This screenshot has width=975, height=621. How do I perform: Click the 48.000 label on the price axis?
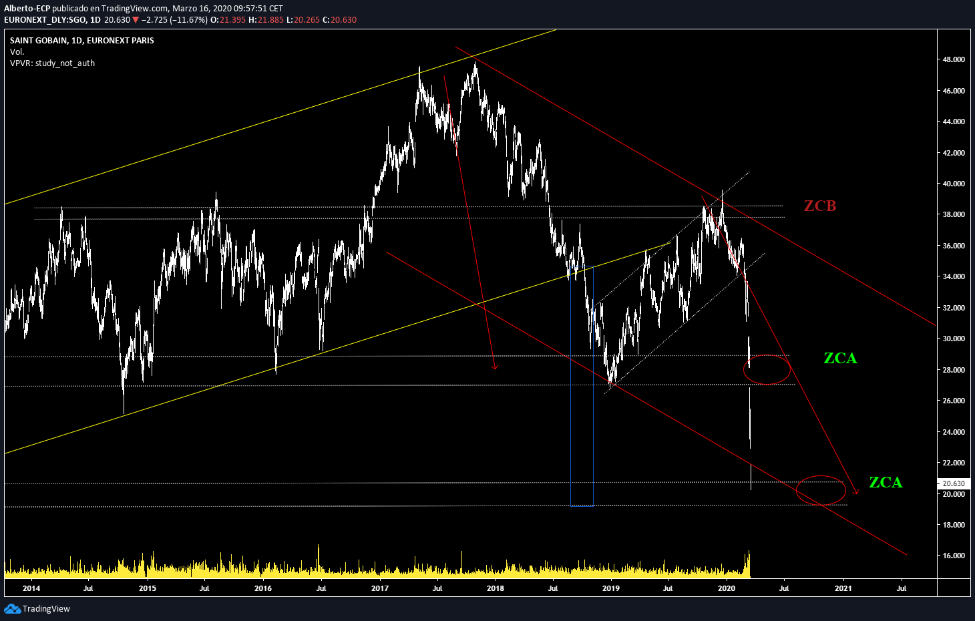(x=953, y=59)
